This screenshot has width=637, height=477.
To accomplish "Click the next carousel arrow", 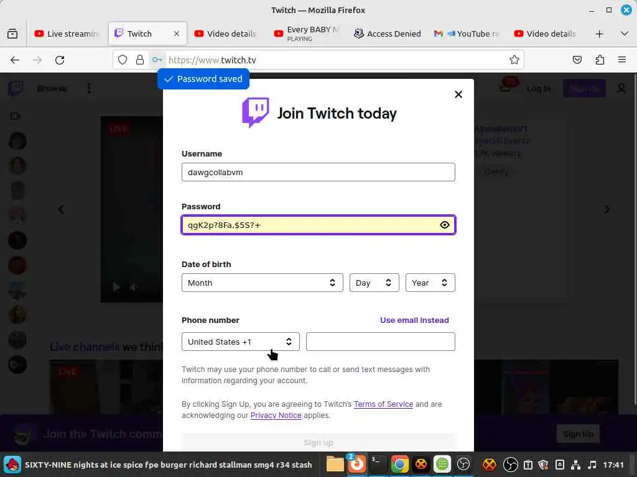I will [x=607, y=209].
